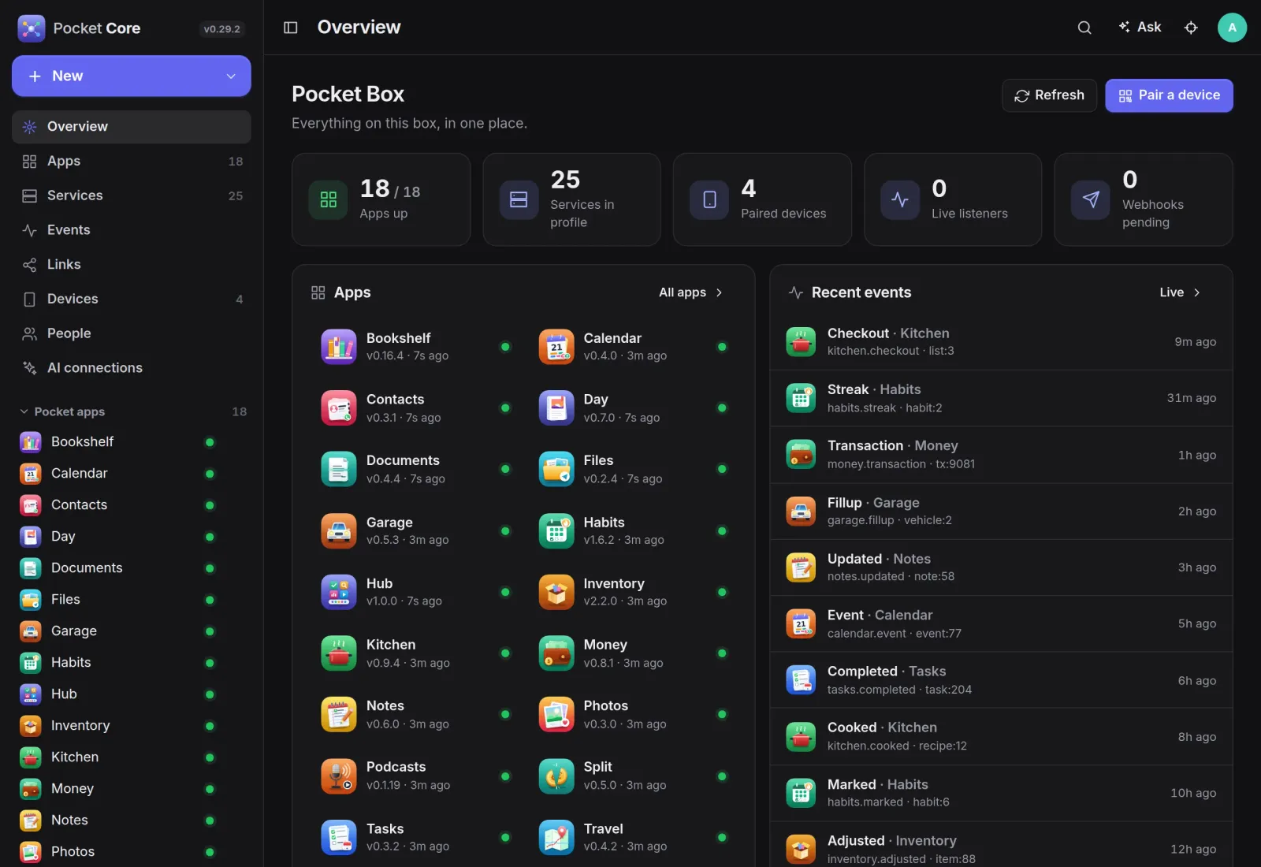The height and width of the screenshot is (867, 1261).
Task: Click the New button
Action: click(132, 76)
